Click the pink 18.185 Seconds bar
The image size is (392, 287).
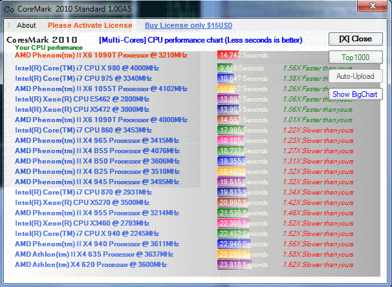tap(230, 141)
